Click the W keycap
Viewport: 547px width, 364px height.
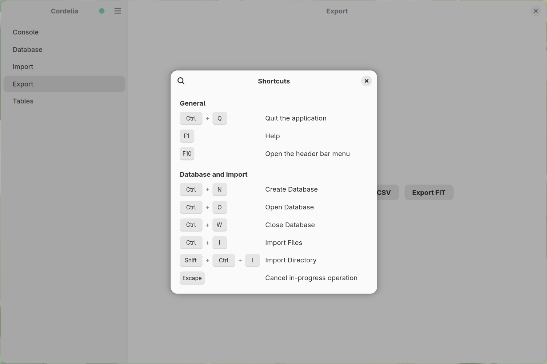coord(220,225)
